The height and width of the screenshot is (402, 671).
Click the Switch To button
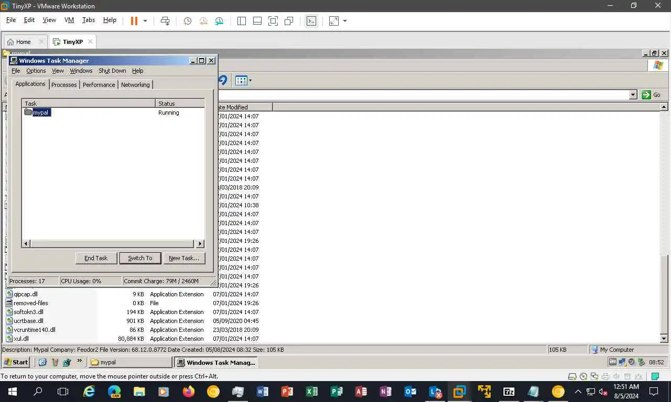tap(140, 258)
